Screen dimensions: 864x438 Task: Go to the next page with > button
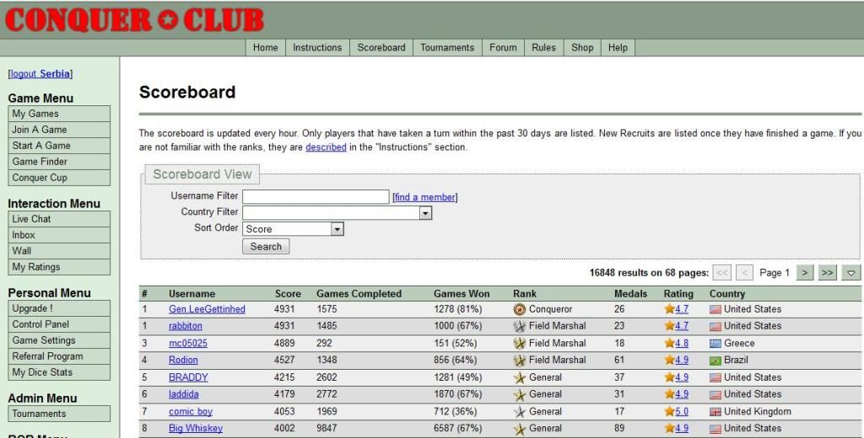click(x=805, y=272)
